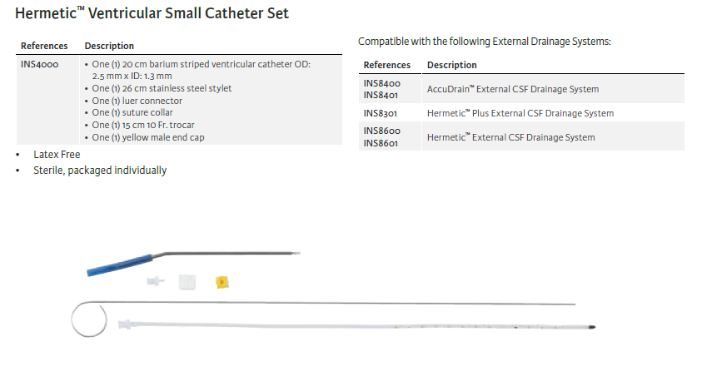Click the Sterile, packaged individually text
This screenshot has height=366, width=707.
(100, 171)
